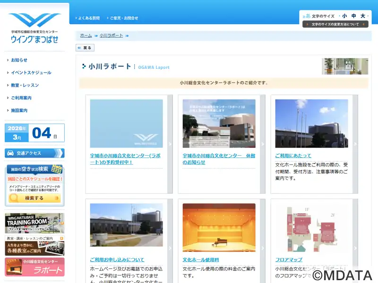Screen dimensions: 378x283
Task: Open お知らせ in the sidebar
Action: (19, 60)
